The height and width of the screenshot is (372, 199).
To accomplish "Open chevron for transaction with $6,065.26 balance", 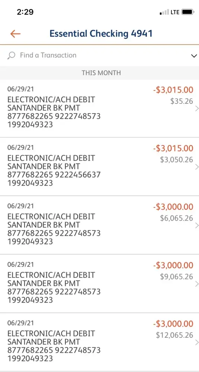I will tap(196, 226).
